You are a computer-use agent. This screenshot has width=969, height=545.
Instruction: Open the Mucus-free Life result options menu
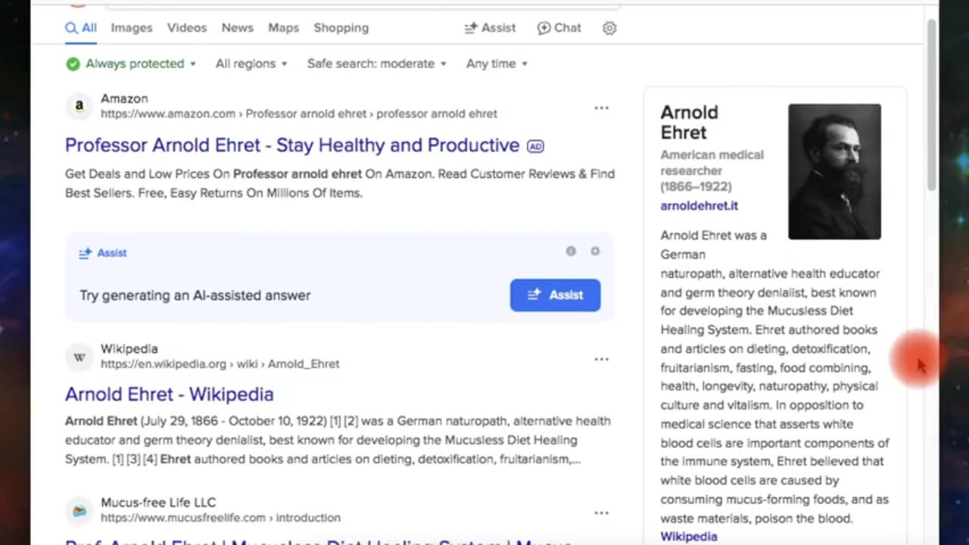(x=601, y=512)
